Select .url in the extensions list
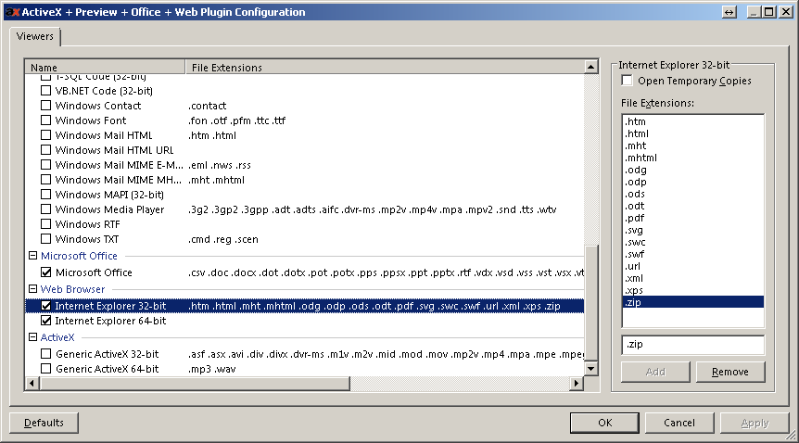This screenshot has height=443, width=799. pyautogui.click(x=693, y=266)
